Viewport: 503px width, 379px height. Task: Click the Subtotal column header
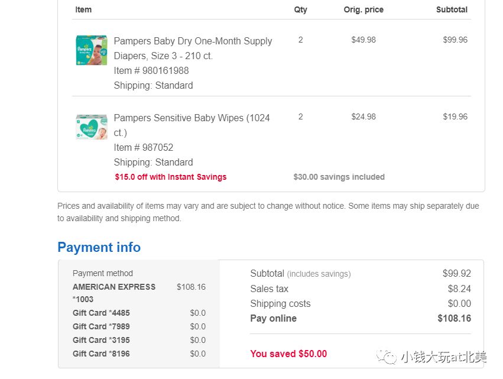pos(452,9)
